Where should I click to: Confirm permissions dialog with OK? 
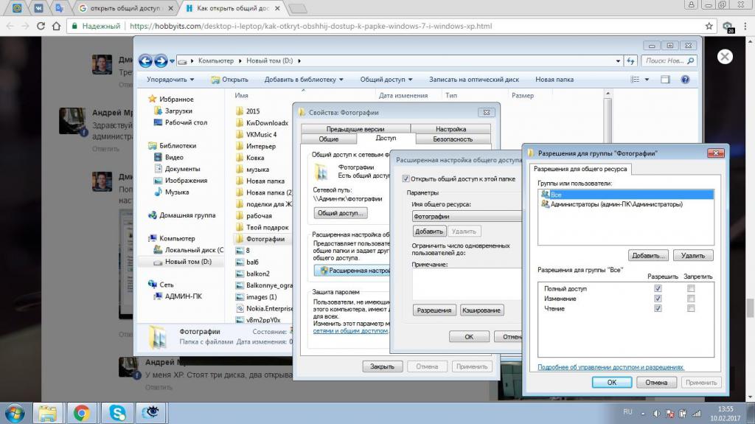point(611,382)
